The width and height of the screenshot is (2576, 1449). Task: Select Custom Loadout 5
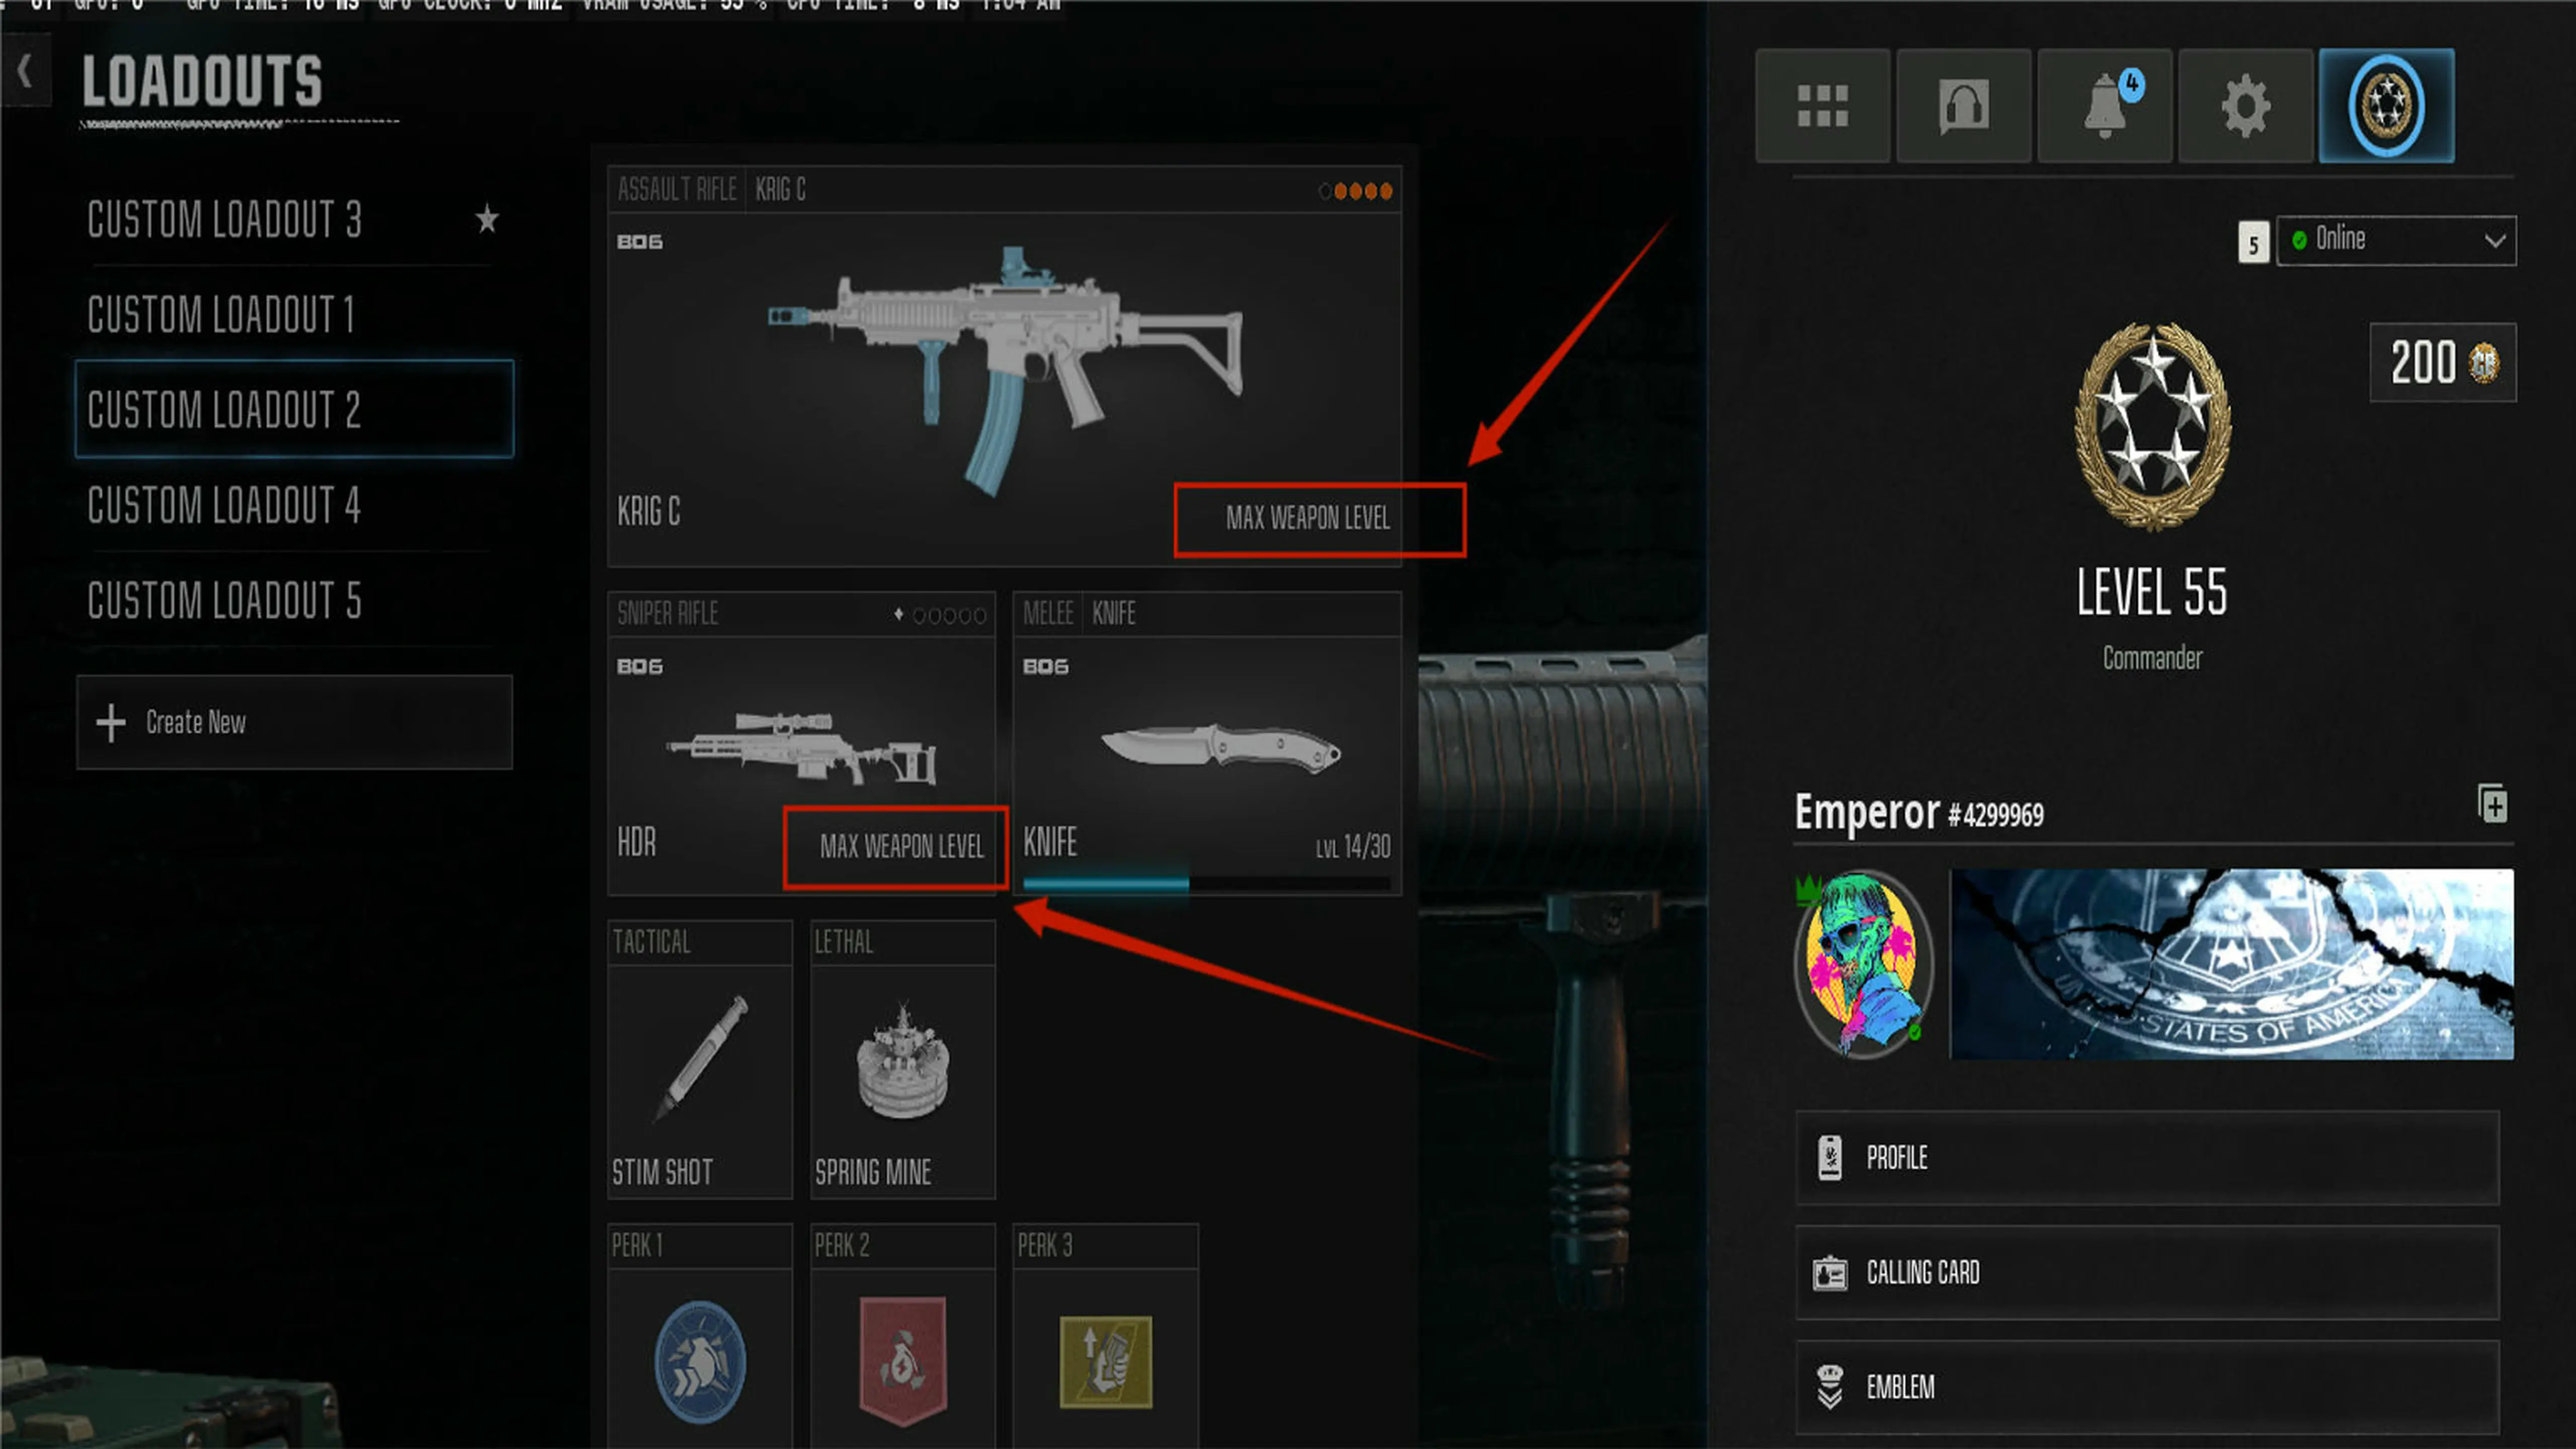(293, 600)
